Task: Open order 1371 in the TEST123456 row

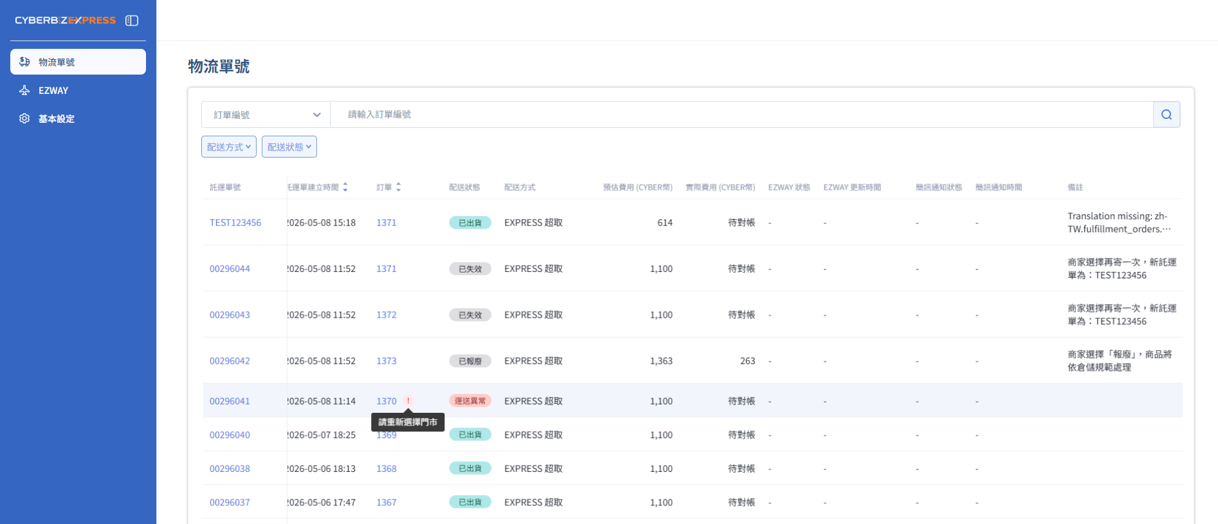Action: [386, 222]
